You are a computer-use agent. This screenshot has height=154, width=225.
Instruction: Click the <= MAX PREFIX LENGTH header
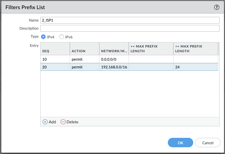(x=195, y=49)
